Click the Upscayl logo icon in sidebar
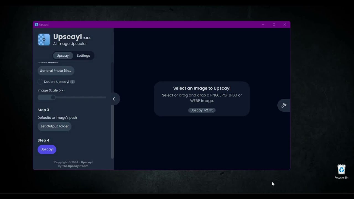The width and height of the screenshot is (354, 199). [x=44, y=40]
